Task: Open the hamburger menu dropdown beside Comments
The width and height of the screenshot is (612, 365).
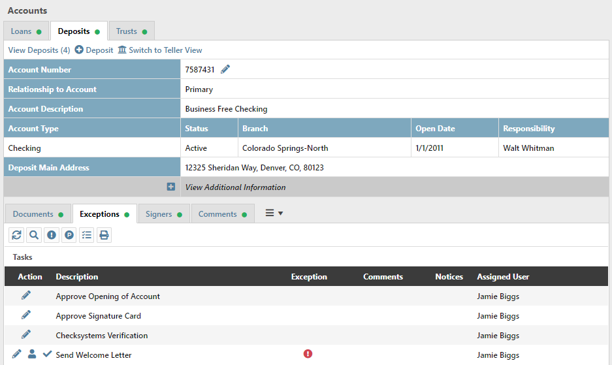Action: coord(273,214)
